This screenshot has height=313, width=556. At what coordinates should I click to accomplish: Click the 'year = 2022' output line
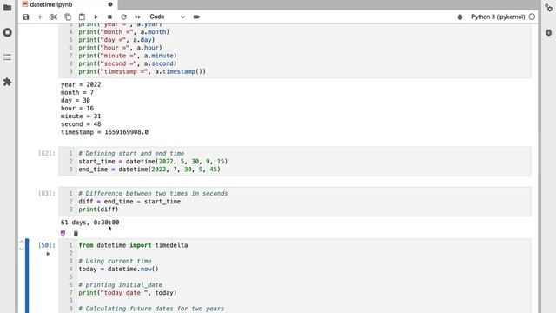click(81, 84)
